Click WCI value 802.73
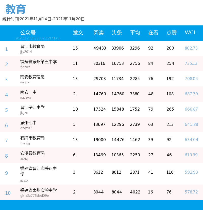The height and width of the screenshot is (210, 203). point(191,48)
